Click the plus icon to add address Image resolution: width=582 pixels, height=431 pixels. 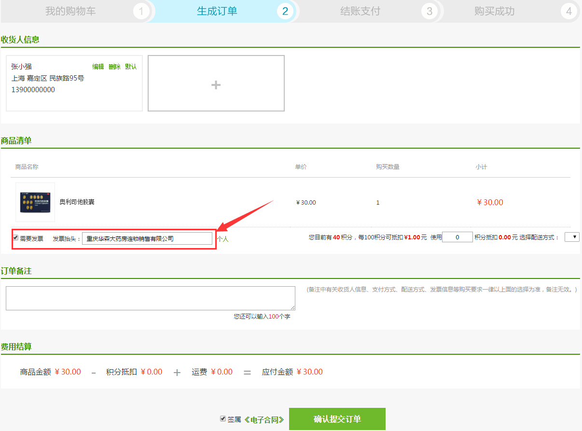pyautogui.click(x=216, y=85)
